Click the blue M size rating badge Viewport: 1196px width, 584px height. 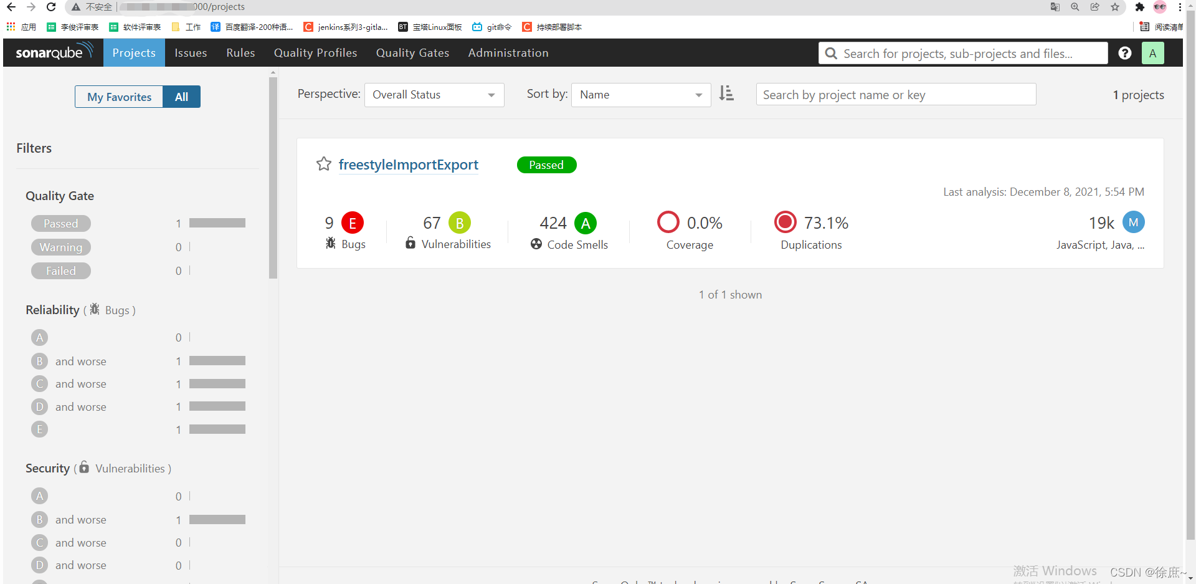[1134, 222]
